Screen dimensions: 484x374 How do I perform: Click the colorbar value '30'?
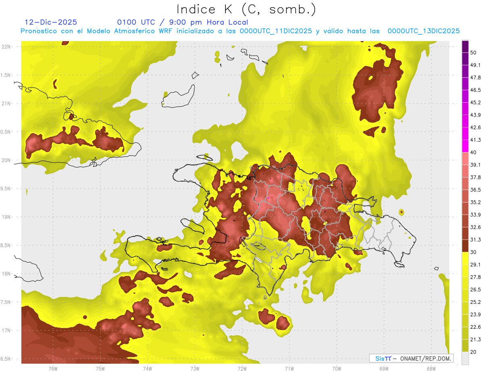click(x=474, y=252)
